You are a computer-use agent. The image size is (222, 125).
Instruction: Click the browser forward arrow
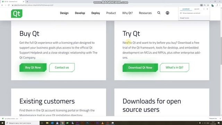[6, 5]
